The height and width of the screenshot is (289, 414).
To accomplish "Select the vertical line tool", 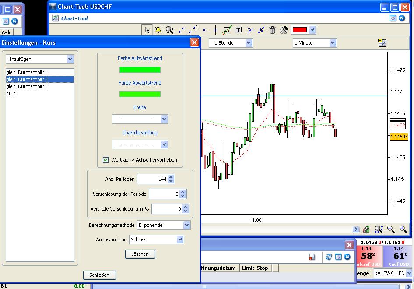I will pyautogui.click(x=215, y=30).
